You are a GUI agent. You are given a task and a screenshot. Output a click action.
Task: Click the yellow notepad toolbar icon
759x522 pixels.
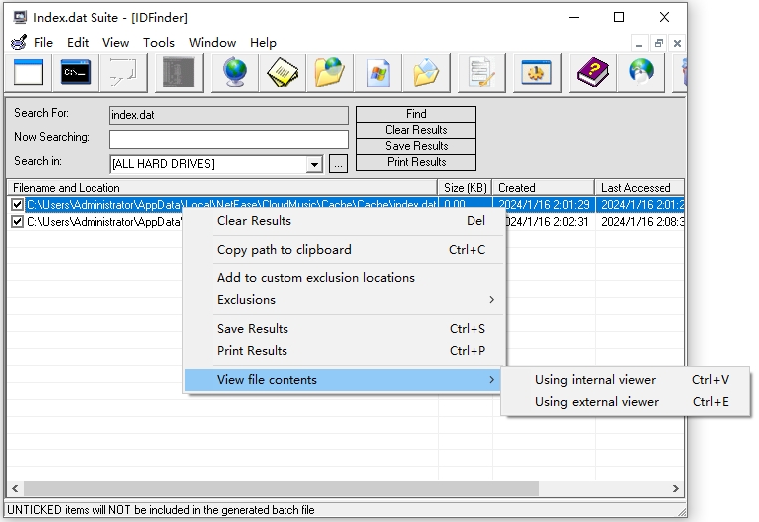(283, 73)
